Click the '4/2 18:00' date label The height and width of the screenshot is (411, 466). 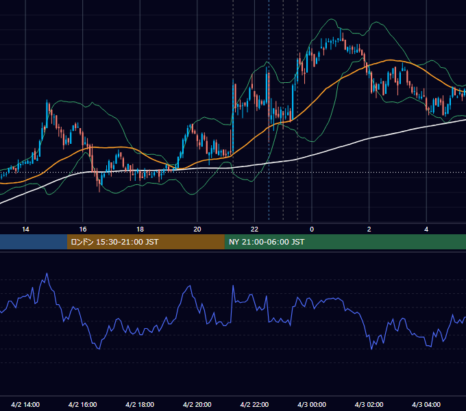point(140,405)
